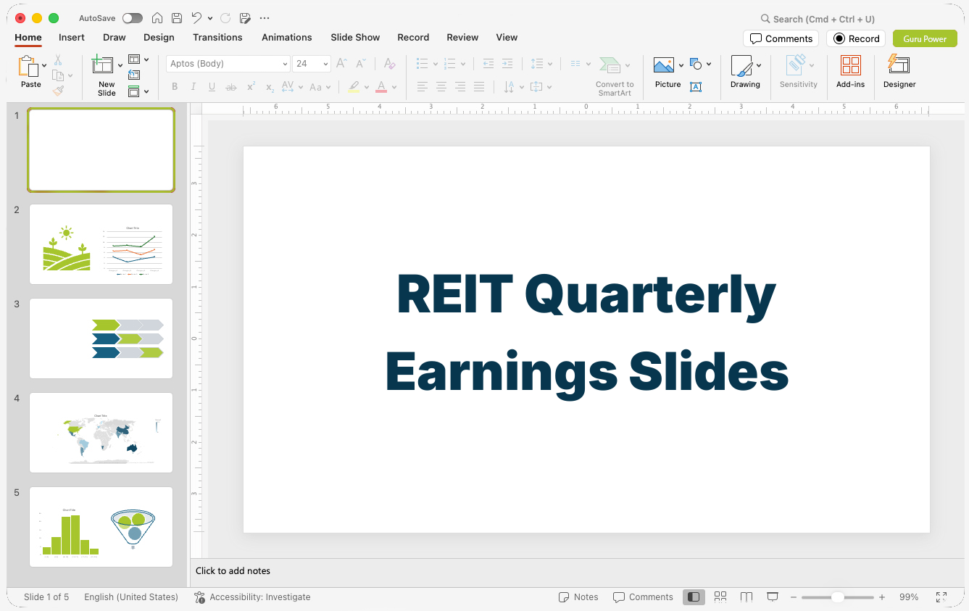Viewport: 969px width, 611px height.
Task: Click the Home icon in title bar
Action: click(157, 18)
